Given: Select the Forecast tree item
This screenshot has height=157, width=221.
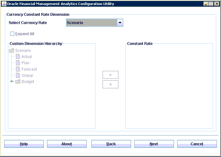Looking at the screenshot, I should tap(29, 69).
